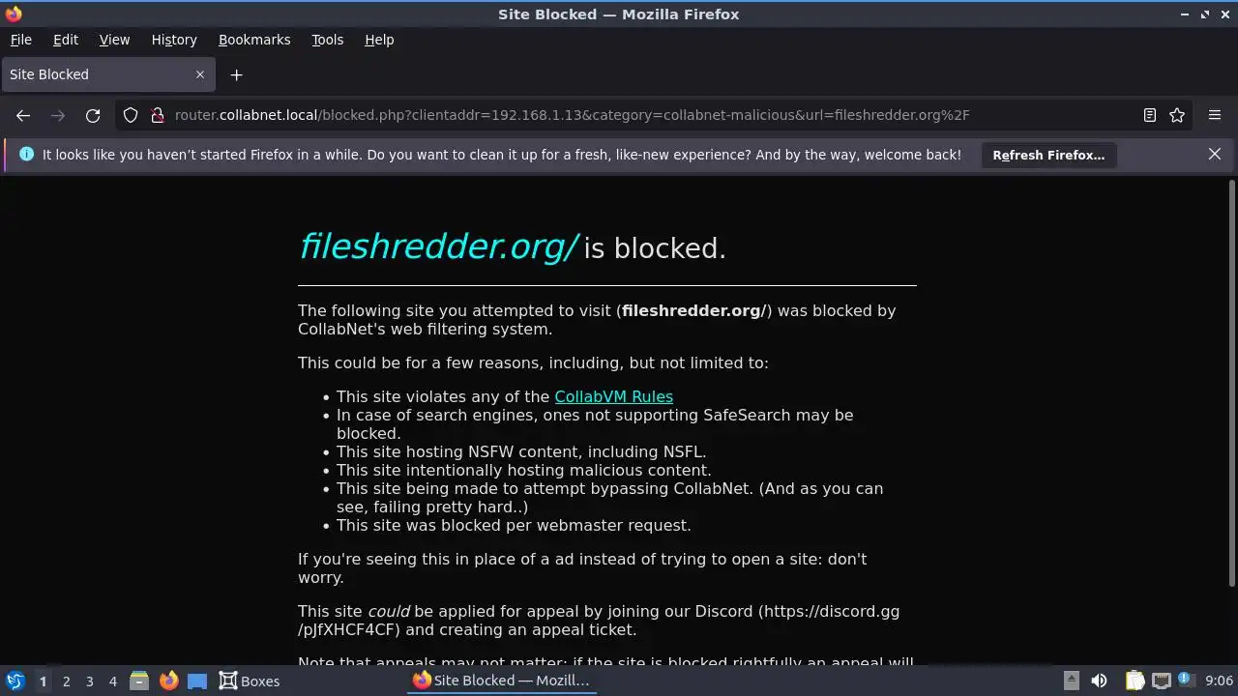
Task: Open the system start menu in the taskbar
Action: [x=15, y=681]
